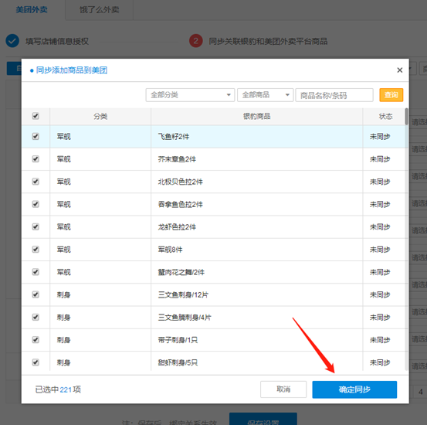Viewport: 427px width, 425px height.
Task: Uncheck the 军舰8件 row checkbox
Action: [36, 249]
